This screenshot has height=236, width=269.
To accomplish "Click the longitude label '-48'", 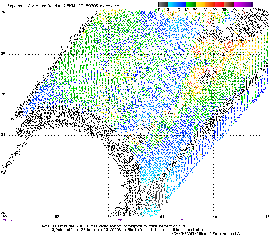I will pos(214,217).
